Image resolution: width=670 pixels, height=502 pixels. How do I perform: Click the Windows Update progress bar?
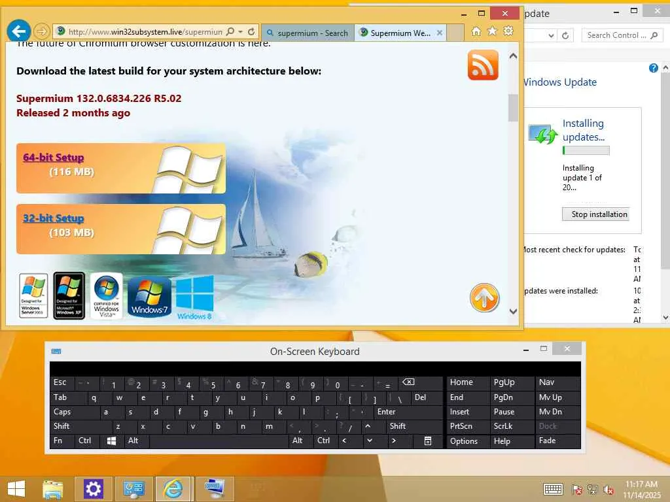point(586,150)
